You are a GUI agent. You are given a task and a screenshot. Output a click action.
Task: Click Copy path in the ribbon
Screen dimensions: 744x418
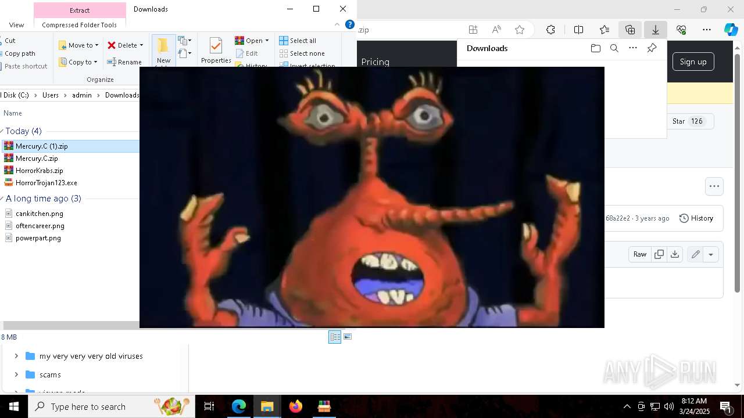[x=20, y=53]
